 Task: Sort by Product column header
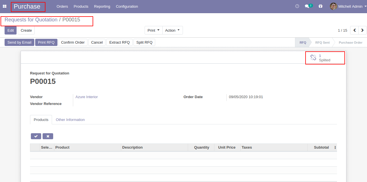87,147
